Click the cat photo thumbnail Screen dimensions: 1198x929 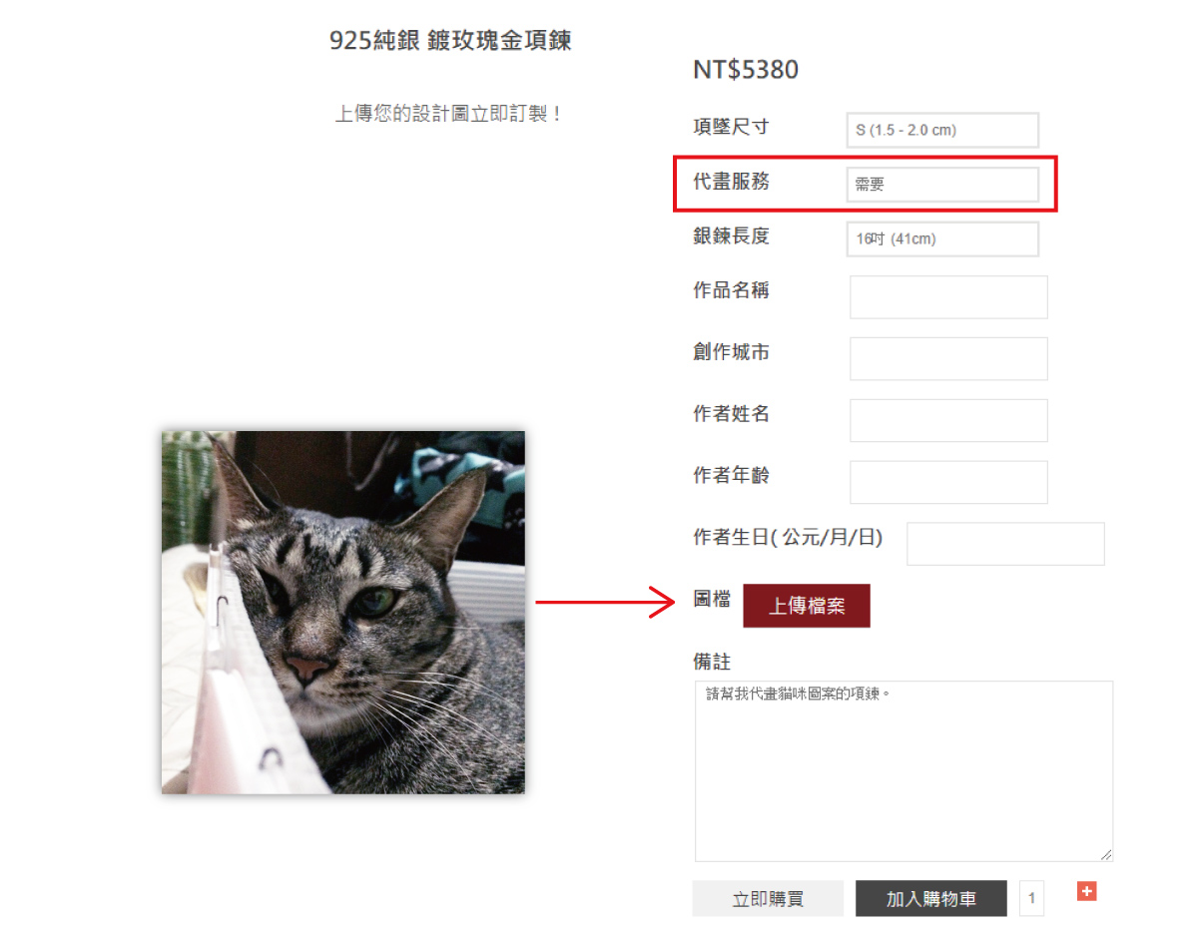click(x=343, y=613)
